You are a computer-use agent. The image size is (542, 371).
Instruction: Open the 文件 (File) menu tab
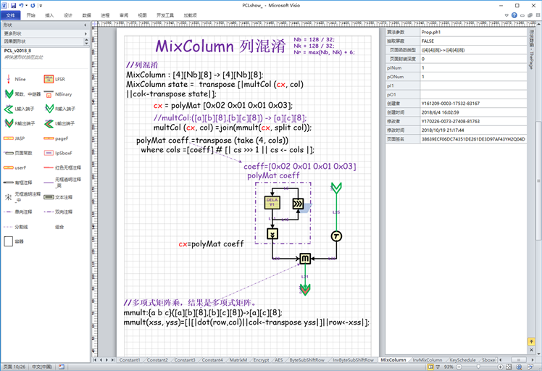tap(9, 14)
